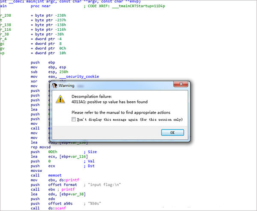The image size is (257, 211).
Task: Click the offset a50s operand
Action: [60, 203]
